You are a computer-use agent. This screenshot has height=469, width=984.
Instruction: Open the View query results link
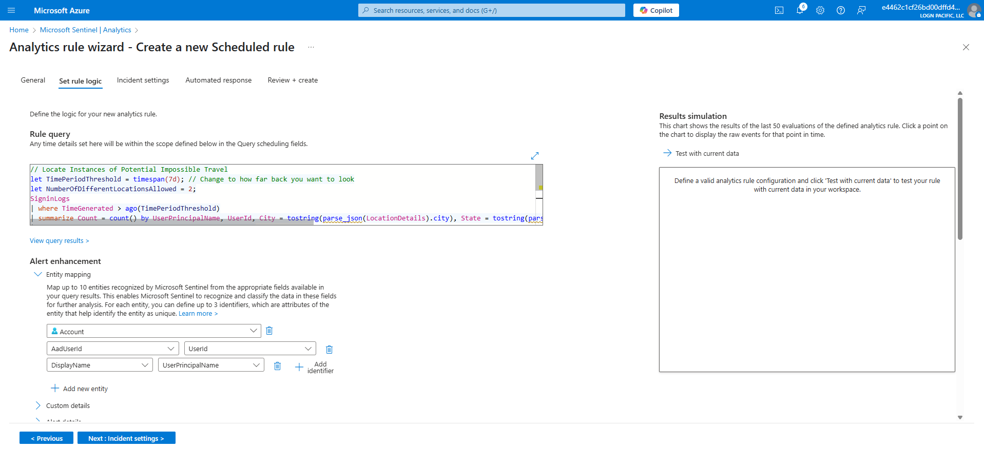click(x=59, y=240)
